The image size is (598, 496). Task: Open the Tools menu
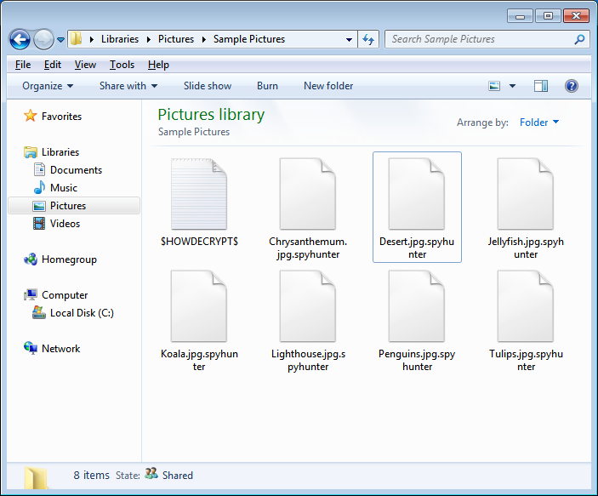click(x=122, y=65)
